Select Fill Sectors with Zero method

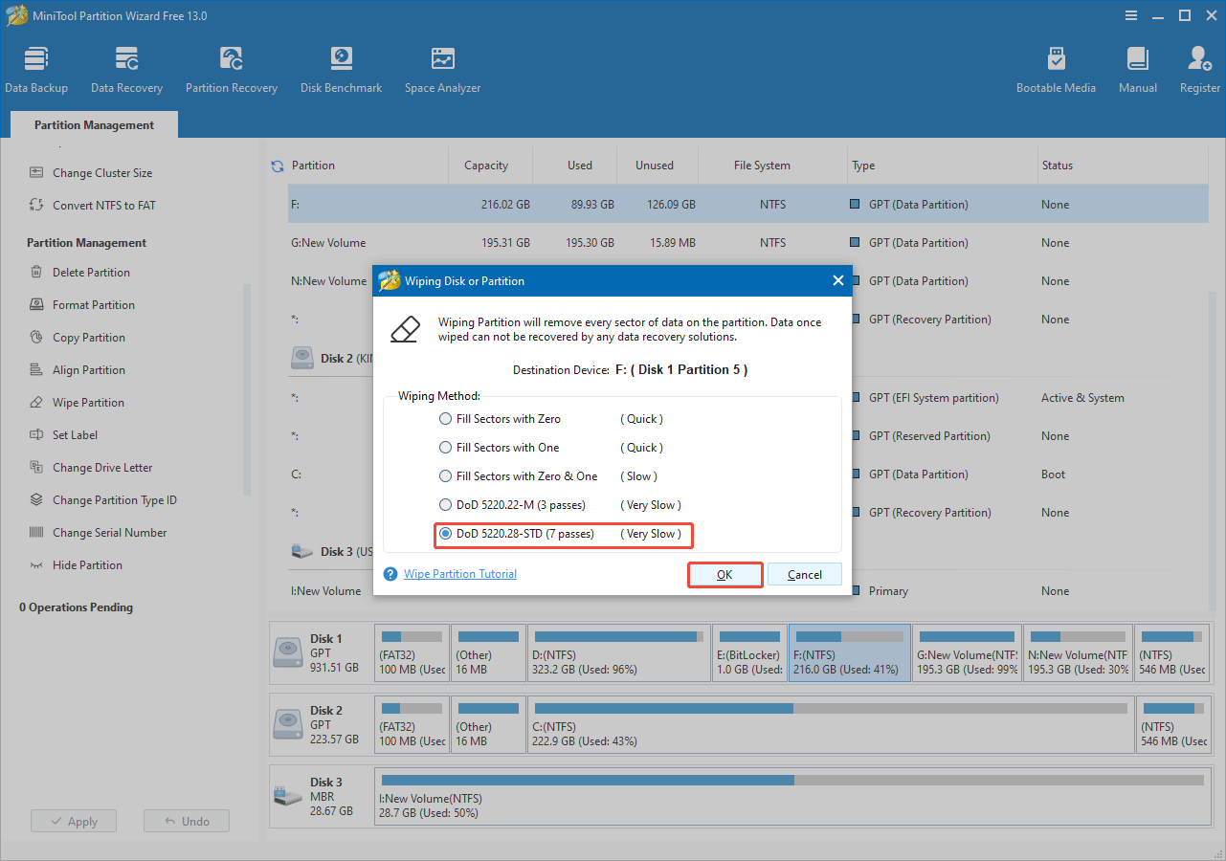(445, 418)
